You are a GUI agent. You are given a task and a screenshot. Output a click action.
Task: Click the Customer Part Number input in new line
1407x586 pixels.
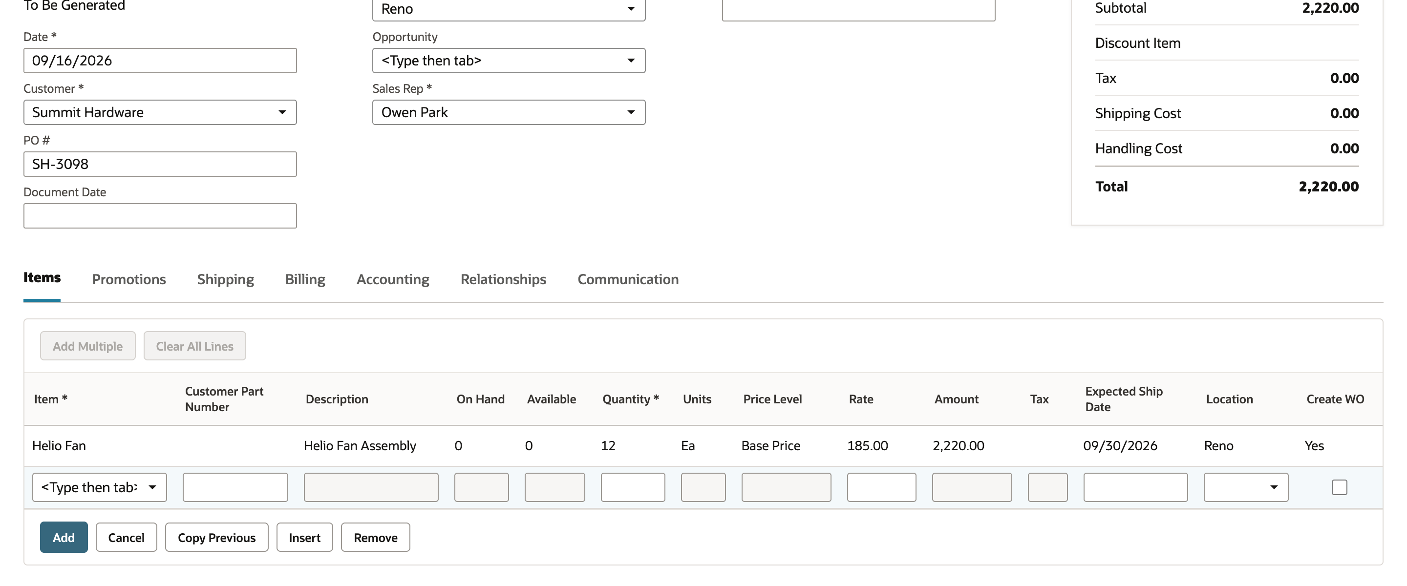point(235,486)
